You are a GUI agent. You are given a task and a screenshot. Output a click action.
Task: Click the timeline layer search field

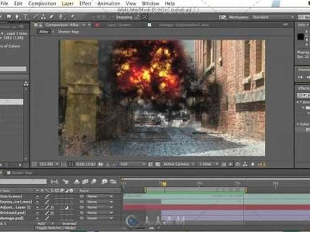point(24,181)
